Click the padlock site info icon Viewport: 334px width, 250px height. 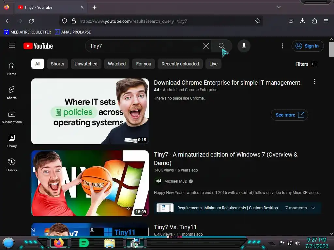[74, 21]
